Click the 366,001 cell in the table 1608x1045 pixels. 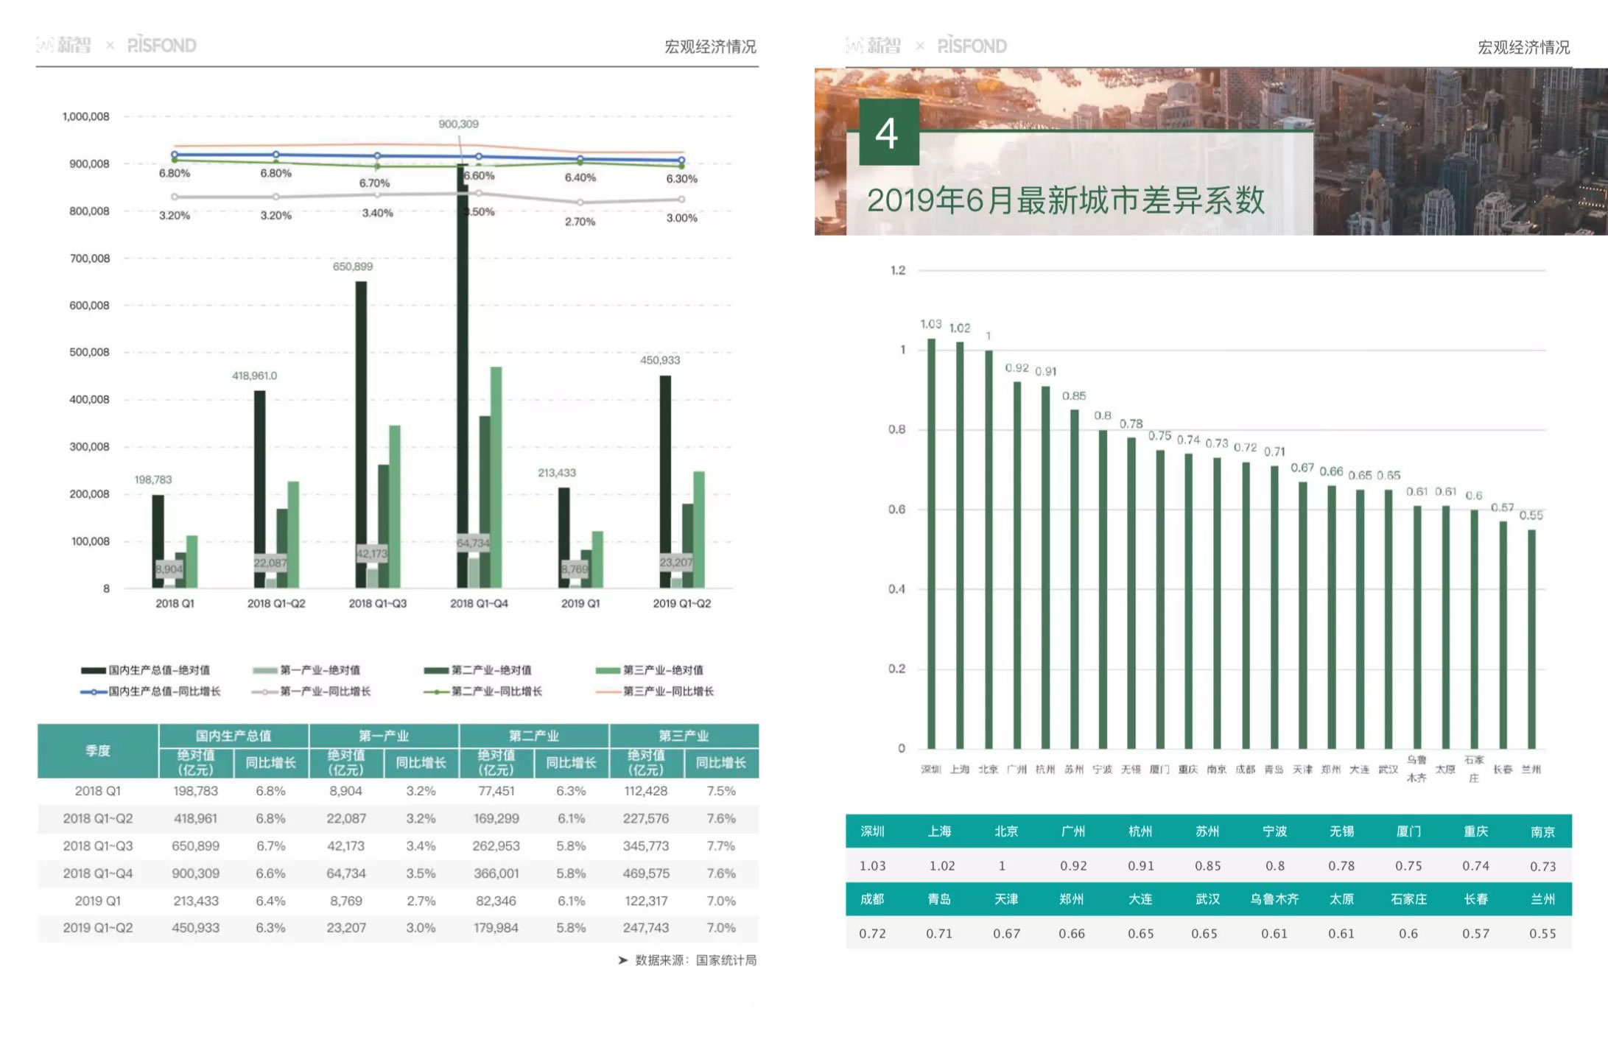[x=496, y=873]
